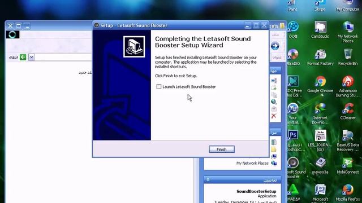Maximize the background Explorer window
This screenshot has width=362, height=203.
pos(19,26)
